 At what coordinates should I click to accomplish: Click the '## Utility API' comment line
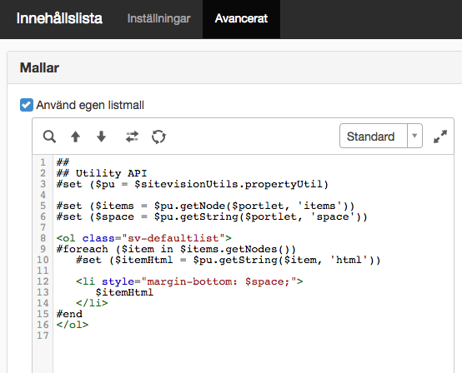[102, 173]
